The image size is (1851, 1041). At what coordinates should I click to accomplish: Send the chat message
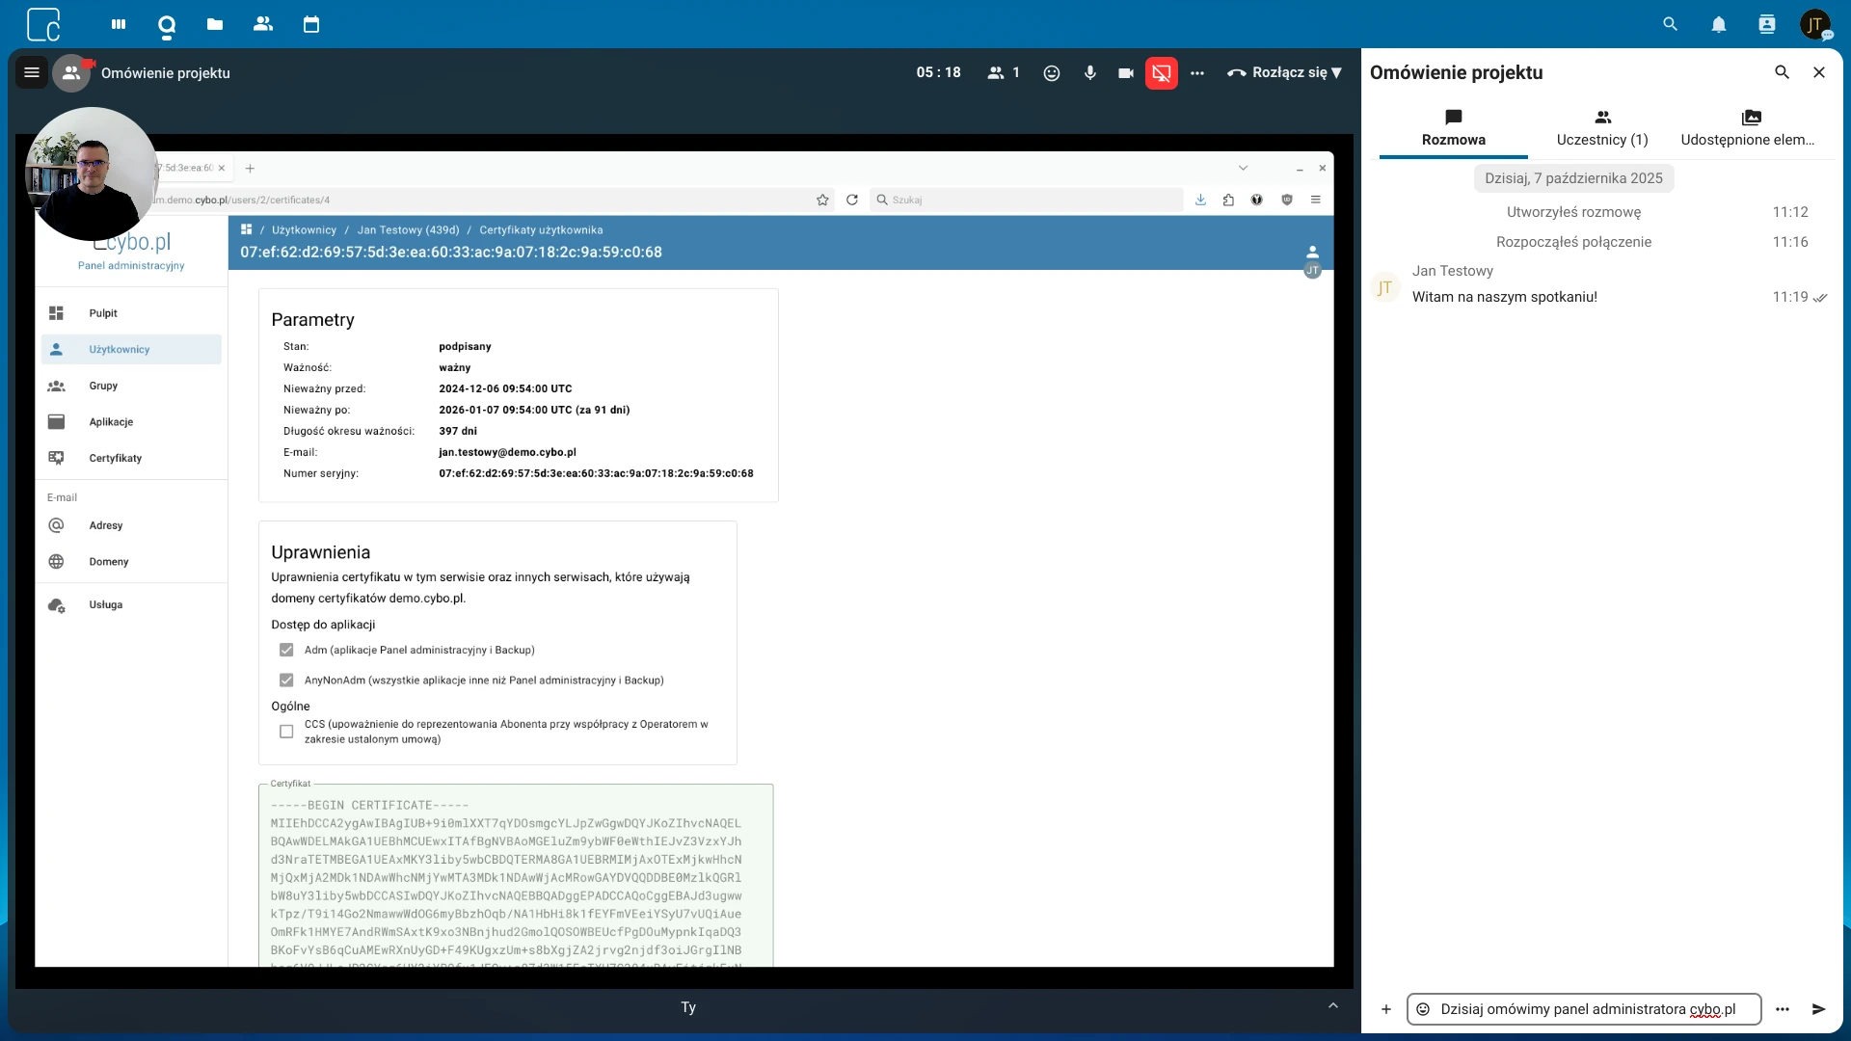click(1818, 1009)
